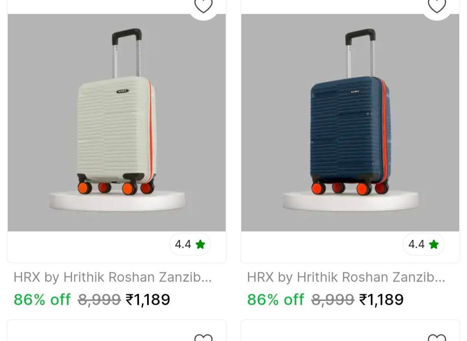Image resolution: width=467 pixels, height=341 pixels.
Task: Click the green star beside the blue suitcase's 4.4 rating
Action: click(x=434, y=244)
